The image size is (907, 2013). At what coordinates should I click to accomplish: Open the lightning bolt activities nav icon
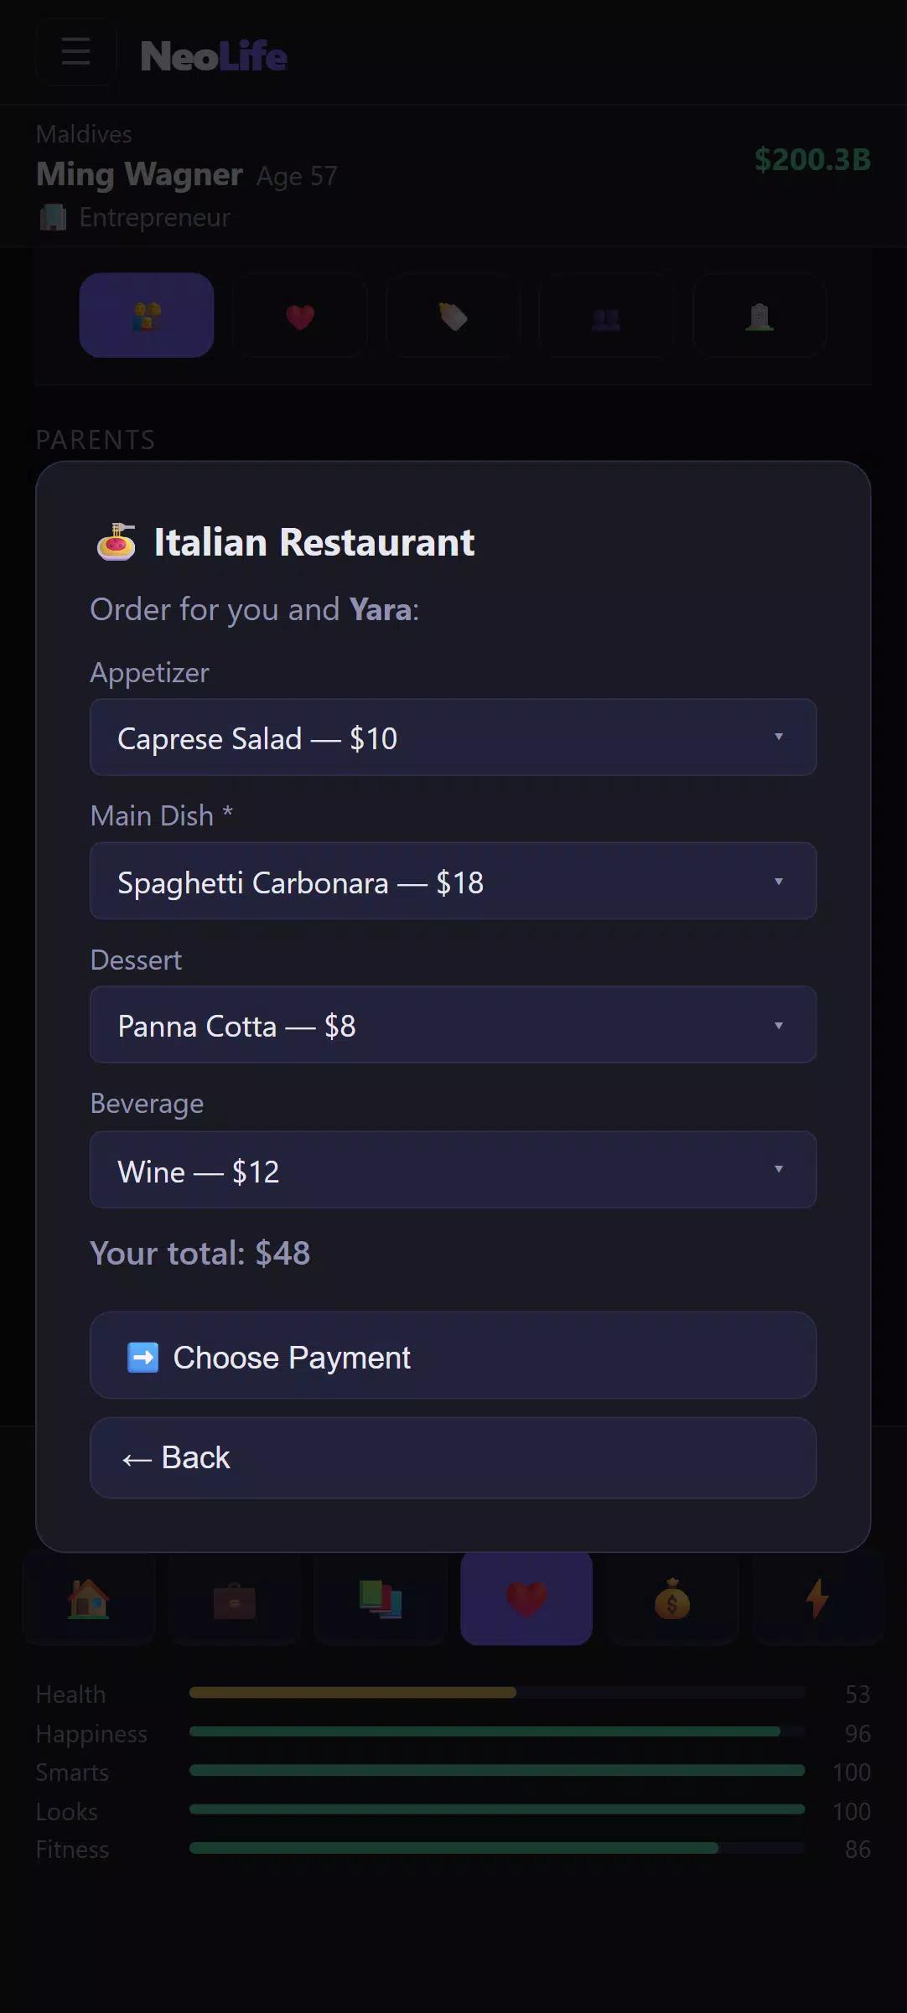pyautogui.click(x=818, y=1599)
